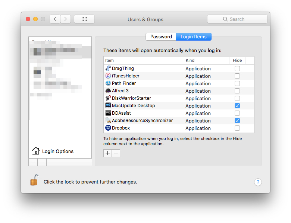Click the DragThing app icon

[108, 69]
